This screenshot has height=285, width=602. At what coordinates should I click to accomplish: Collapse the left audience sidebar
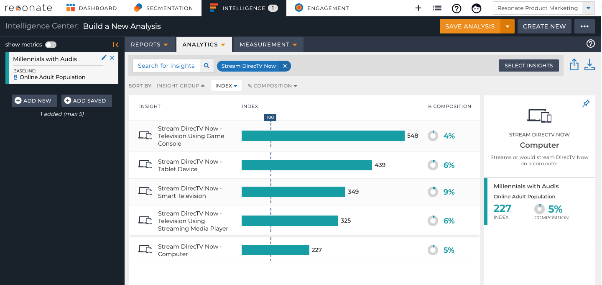[x=116, y=45]
